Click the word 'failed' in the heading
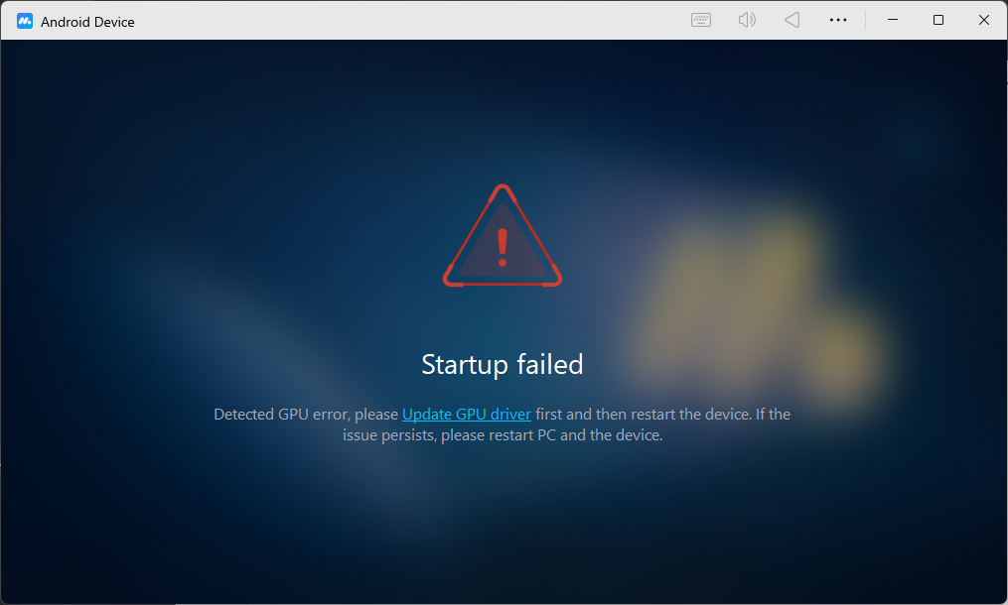The height and width of the screenshot is (605, 1008). tap(550, 365)
